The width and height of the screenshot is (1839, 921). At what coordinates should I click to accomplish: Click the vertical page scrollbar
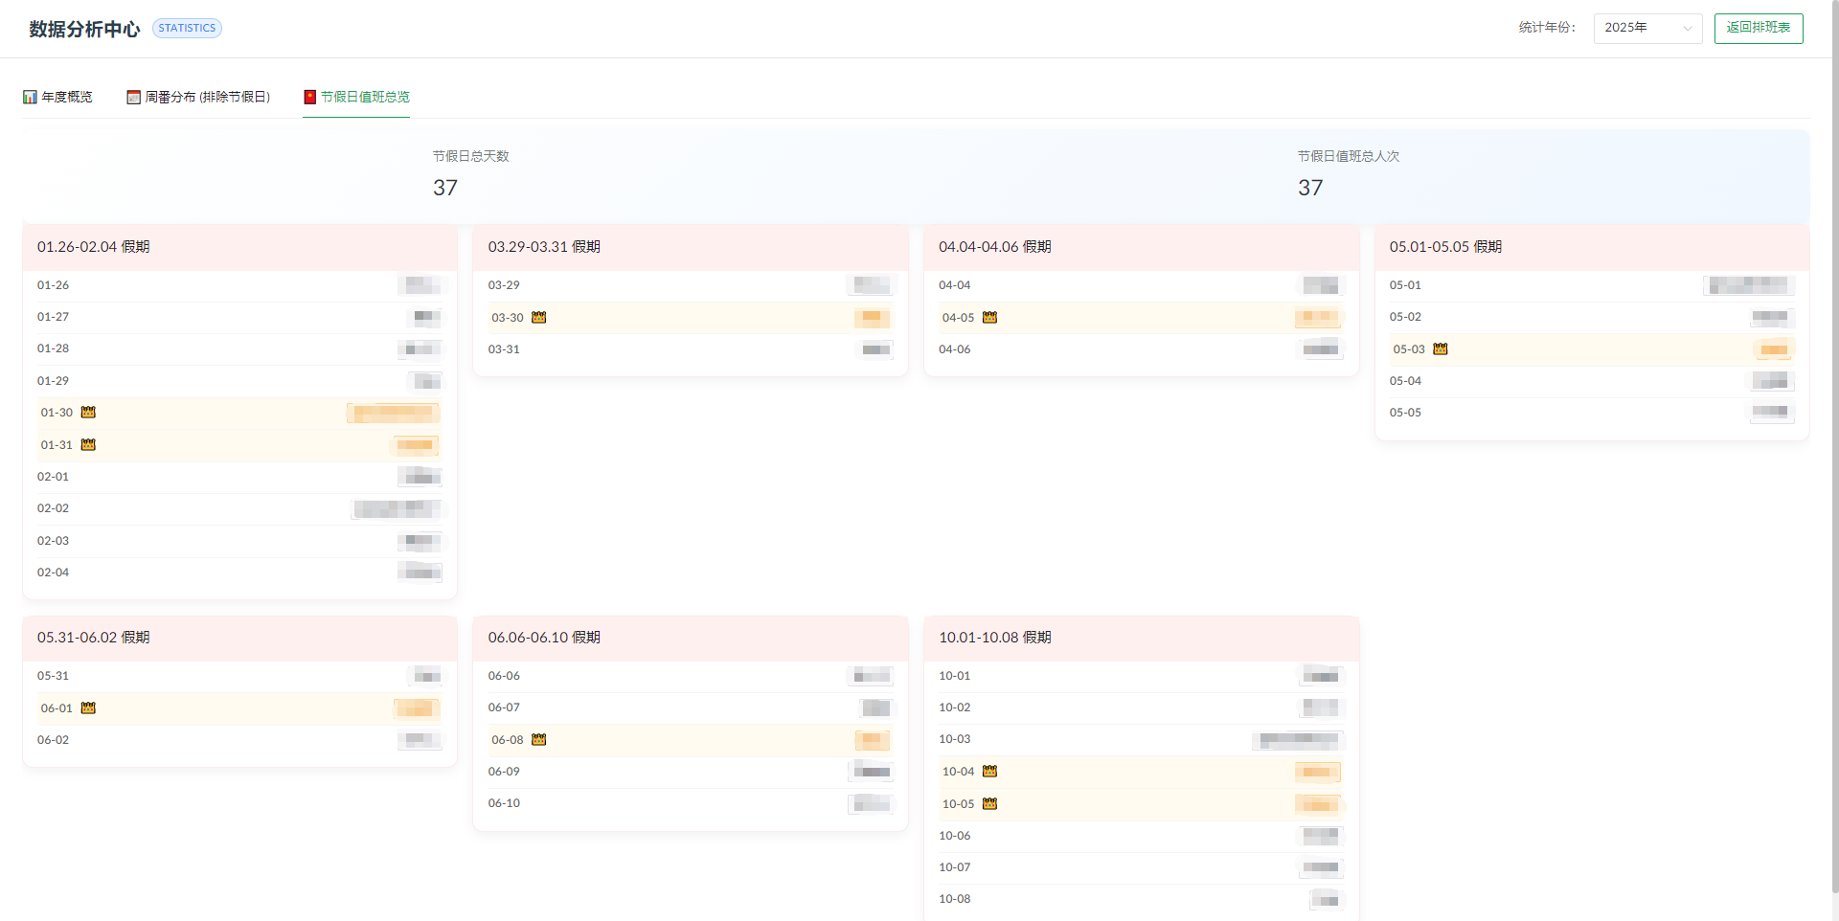click(1834, 450)
